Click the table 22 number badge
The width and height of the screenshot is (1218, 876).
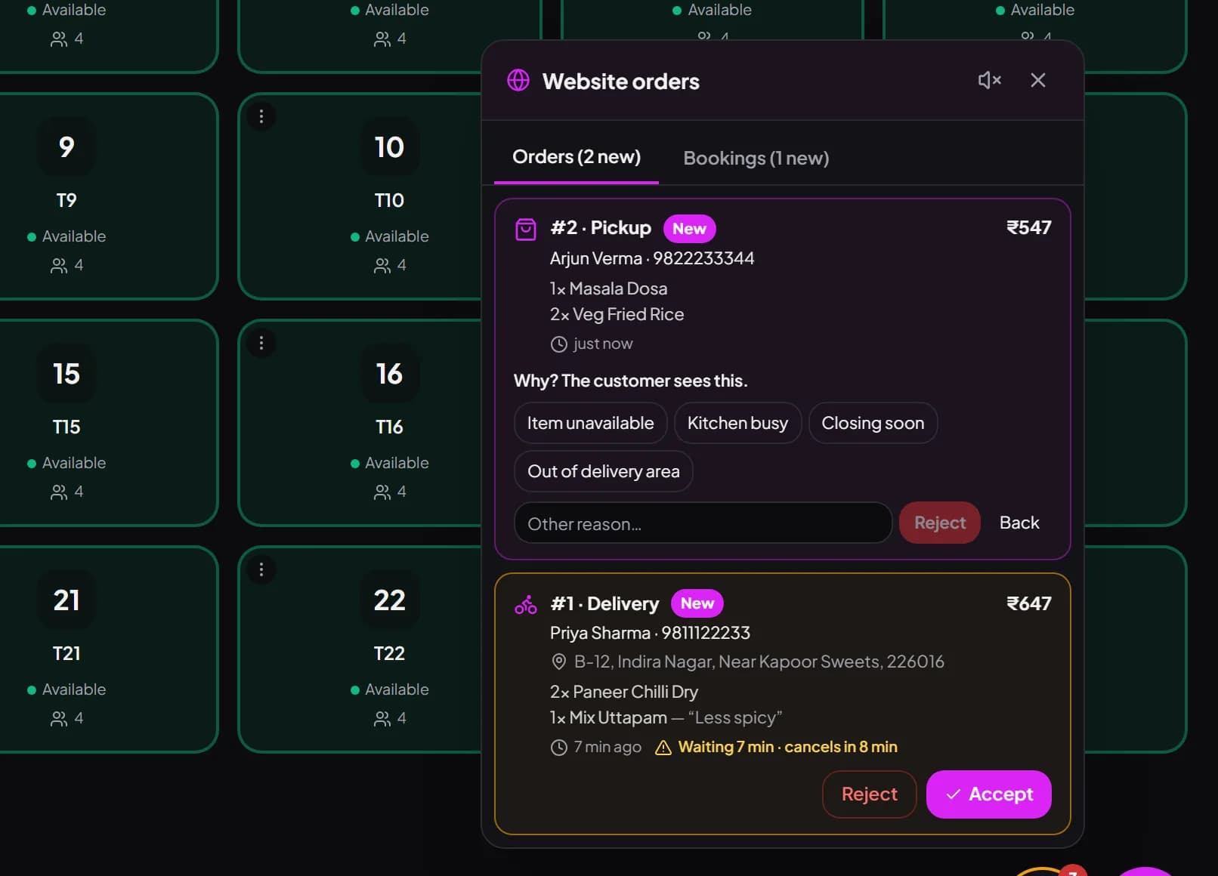389,600
